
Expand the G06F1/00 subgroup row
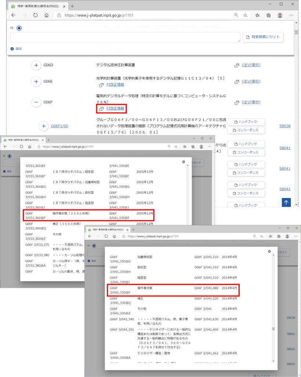click(x=43, y=126)
